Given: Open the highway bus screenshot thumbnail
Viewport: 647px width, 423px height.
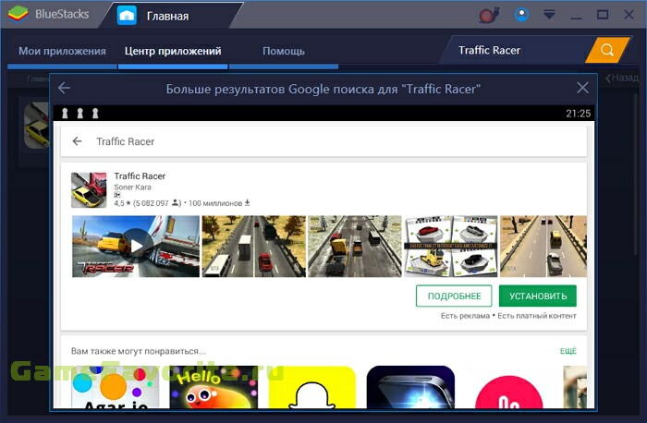Looking at the screenshot, I should 254,246.
